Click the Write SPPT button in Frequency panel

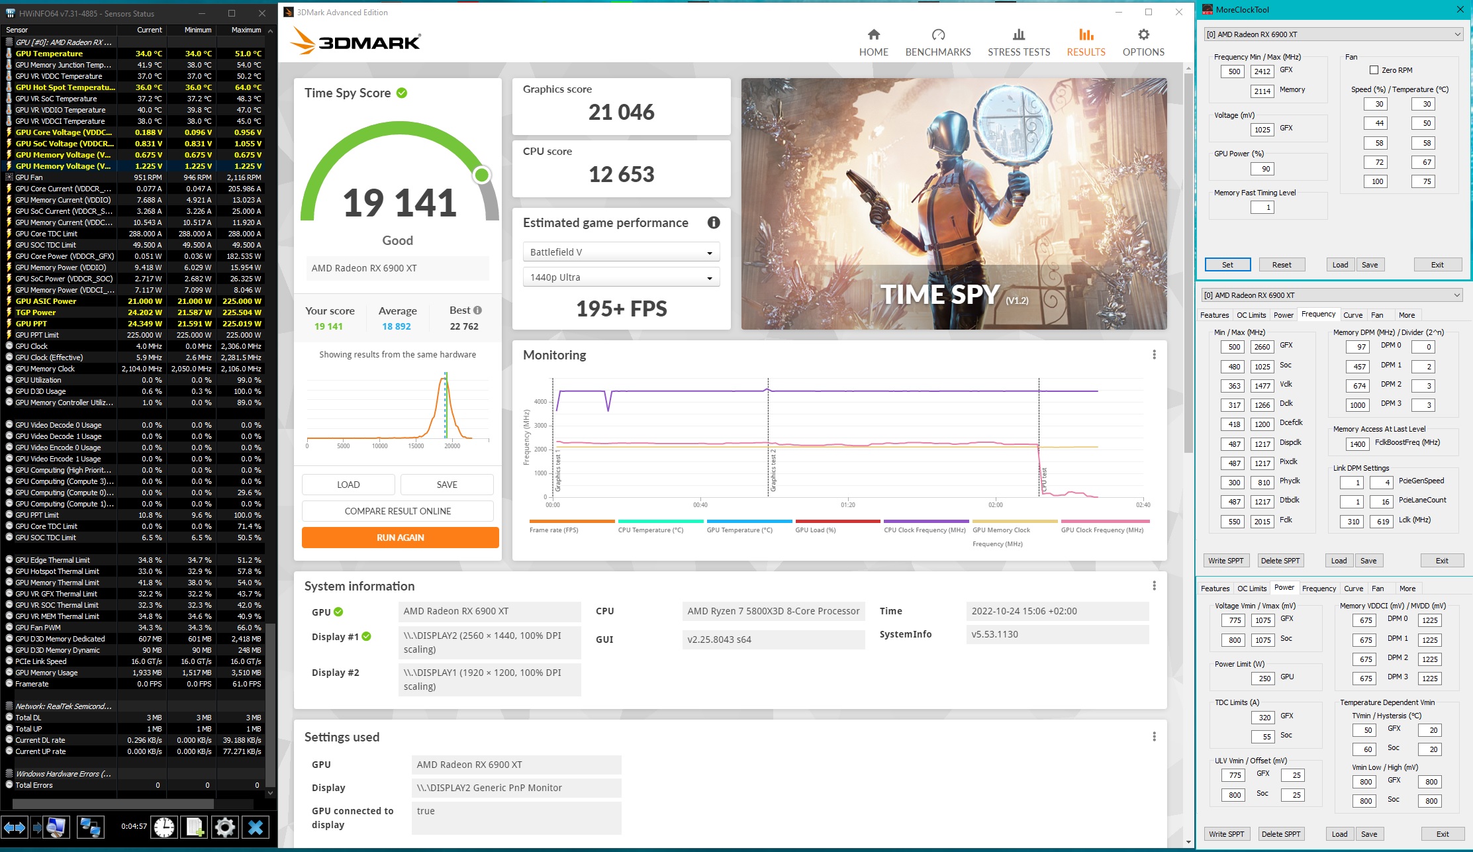pyautogui.click(x=1225, y=561)
